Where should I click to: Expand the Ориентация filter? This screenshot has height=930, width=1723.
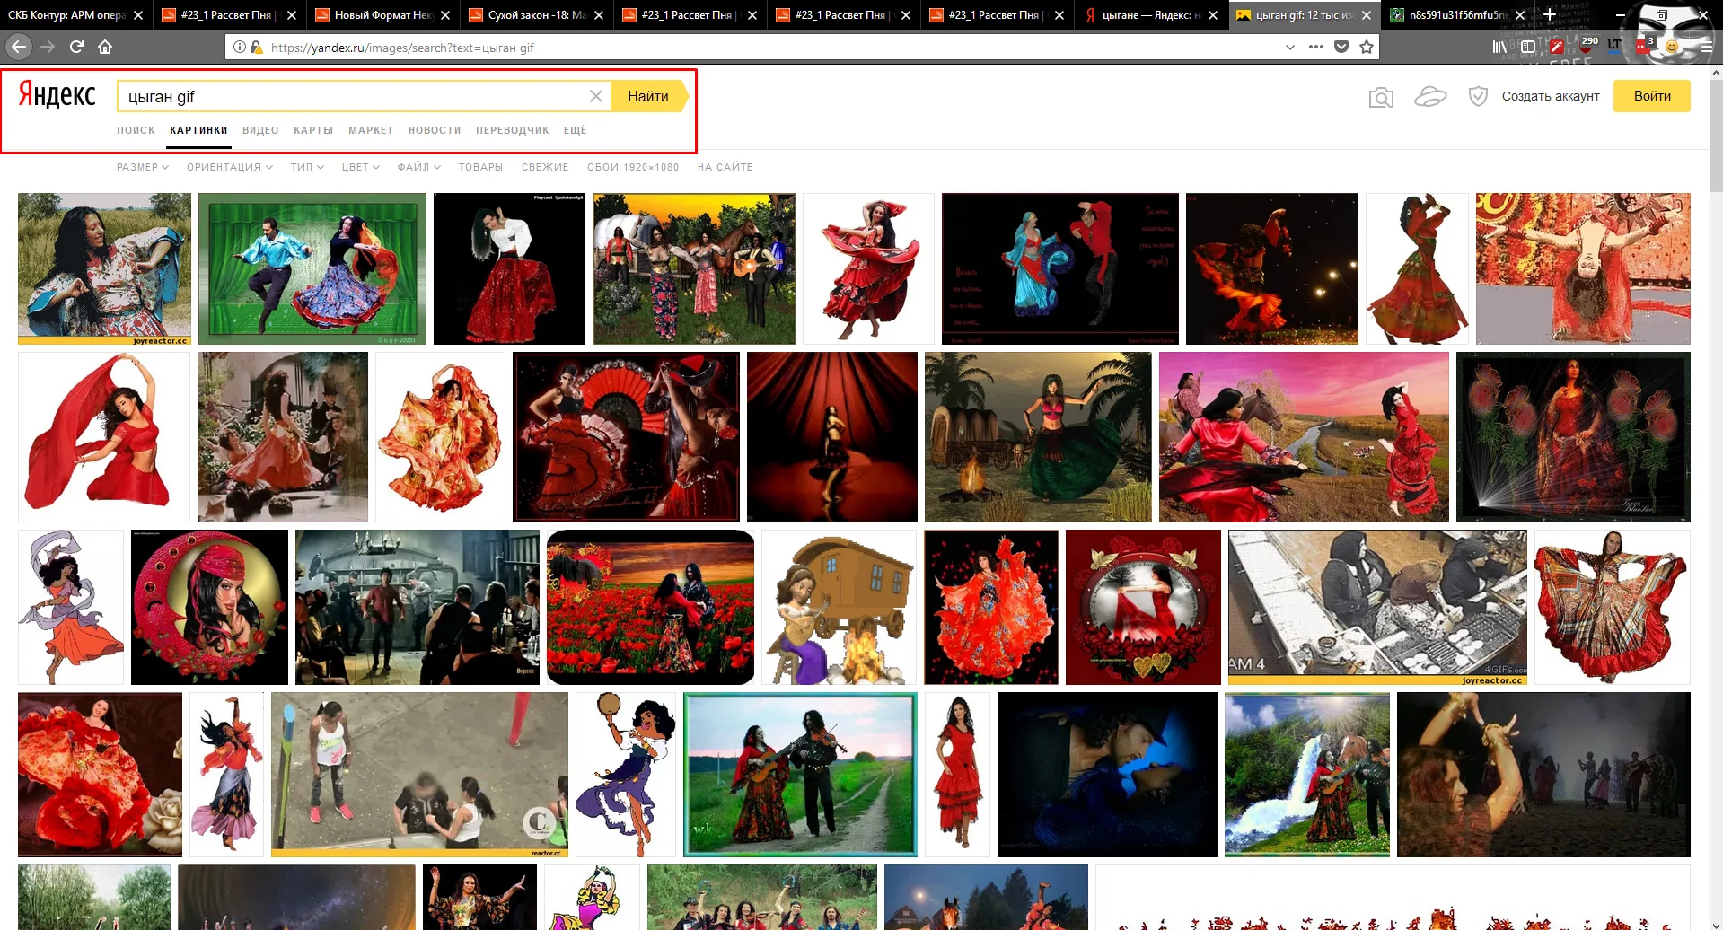tap(230, 167)
